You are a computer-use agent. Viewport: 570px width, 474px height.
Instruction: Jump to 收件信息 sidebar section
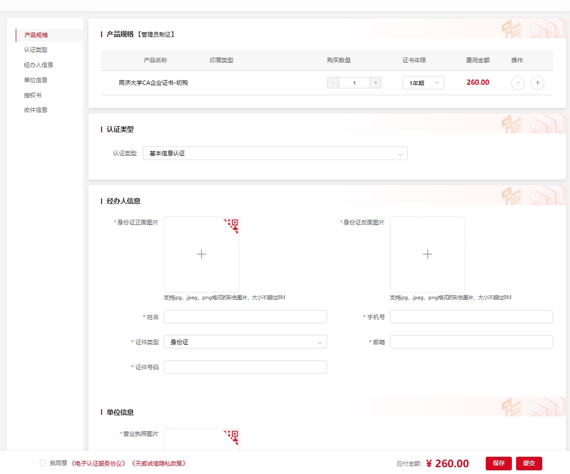point(36,110)
